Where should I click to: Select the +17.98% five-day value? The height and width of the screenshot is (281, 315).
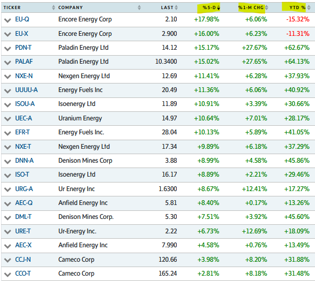(x=207, y=19)
